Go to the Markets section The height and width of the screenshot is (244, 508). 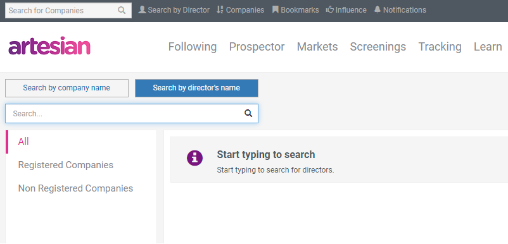pyautogui.click(x=317, y=47)
